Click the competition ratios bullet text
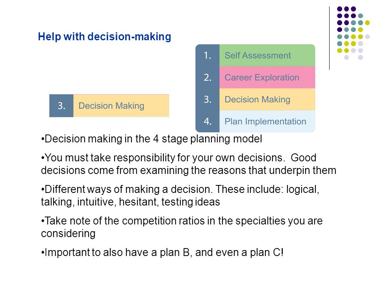Screen dimensions: 378x284 coord(182,227)
